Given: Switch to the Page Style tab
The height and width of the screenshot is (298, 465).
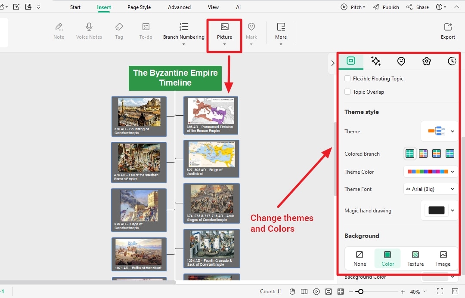Looking at the screenshot, I should click(139, 7).
